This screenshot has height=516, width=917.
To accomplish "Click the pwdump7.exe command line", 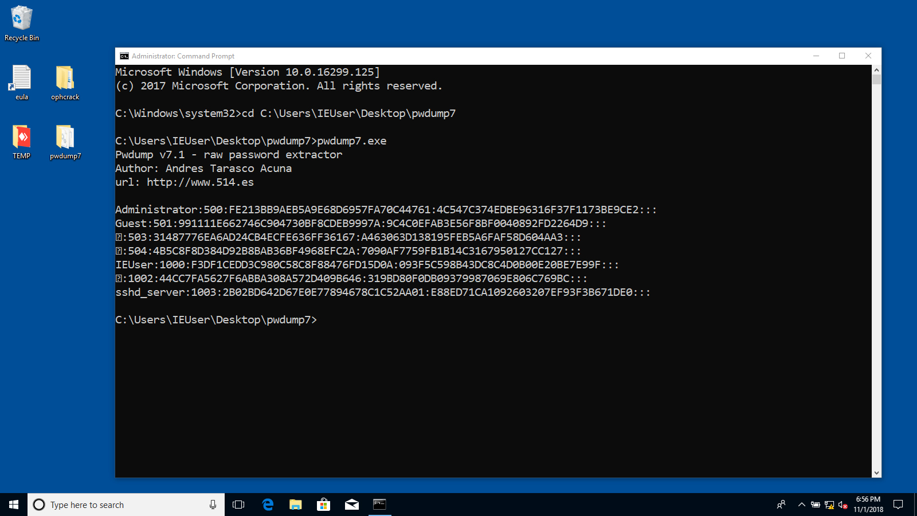I will tap(250, 141).
